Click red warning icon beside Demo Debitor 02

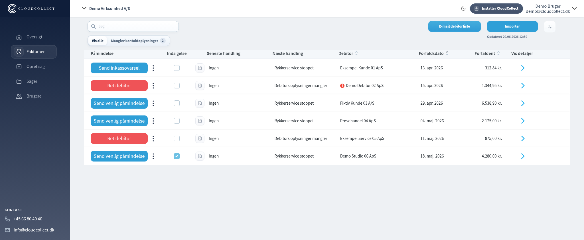point(342,86)
